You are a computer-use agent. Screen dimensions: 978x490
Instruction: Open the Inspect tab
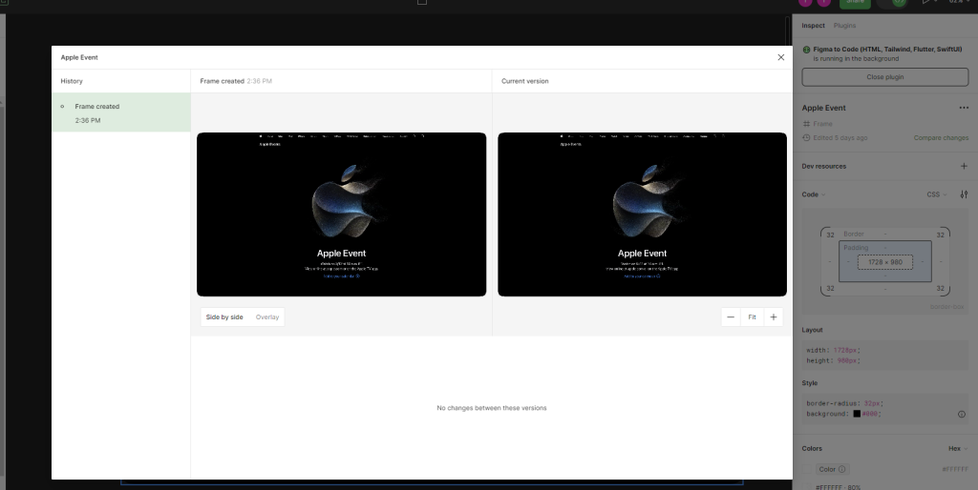tap(813, 26)
